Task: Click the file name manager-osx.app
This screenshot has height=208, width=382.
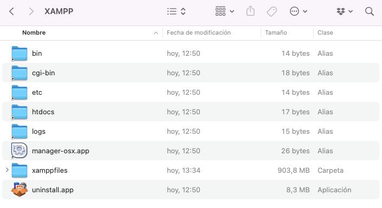Action: coord(61,151)
